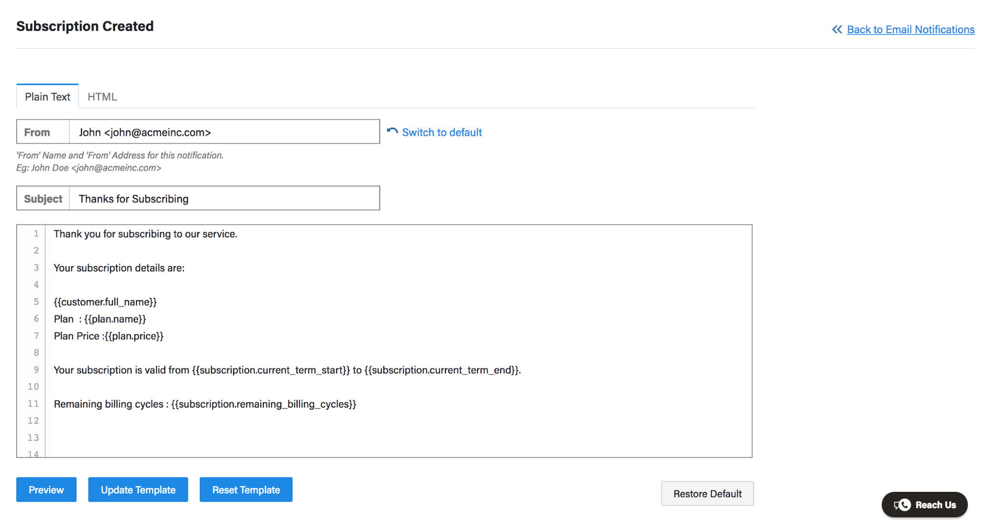The image size is (991, 526).
Task: Click the Update Template button
Action: pyautogui.click(x=138, y=490)
